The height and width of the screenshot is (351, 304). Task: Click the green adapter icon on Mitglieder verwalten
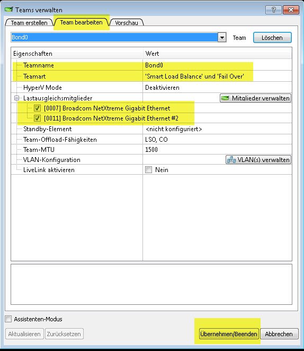225,98
